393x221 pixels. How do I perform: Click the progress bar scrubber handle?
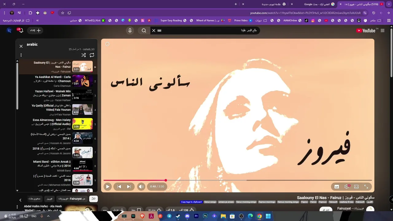pos(166,180)
